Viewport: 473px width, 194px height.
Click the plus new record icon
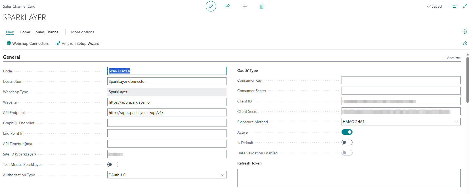(x=245, y=6)
